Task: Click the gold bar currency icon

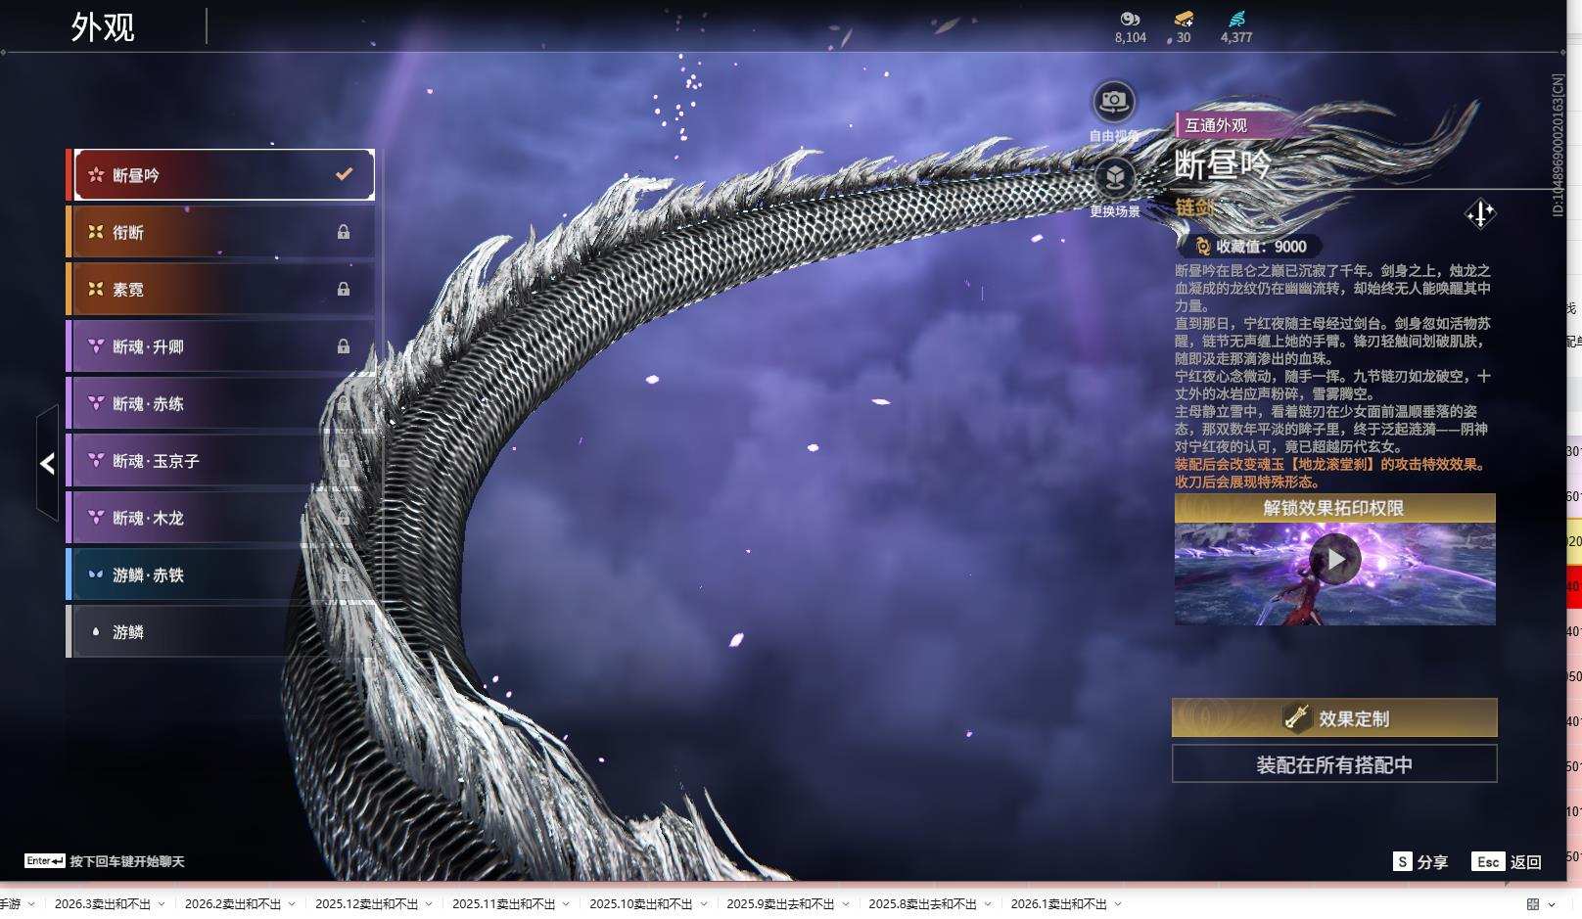Action: [1184, 19]
